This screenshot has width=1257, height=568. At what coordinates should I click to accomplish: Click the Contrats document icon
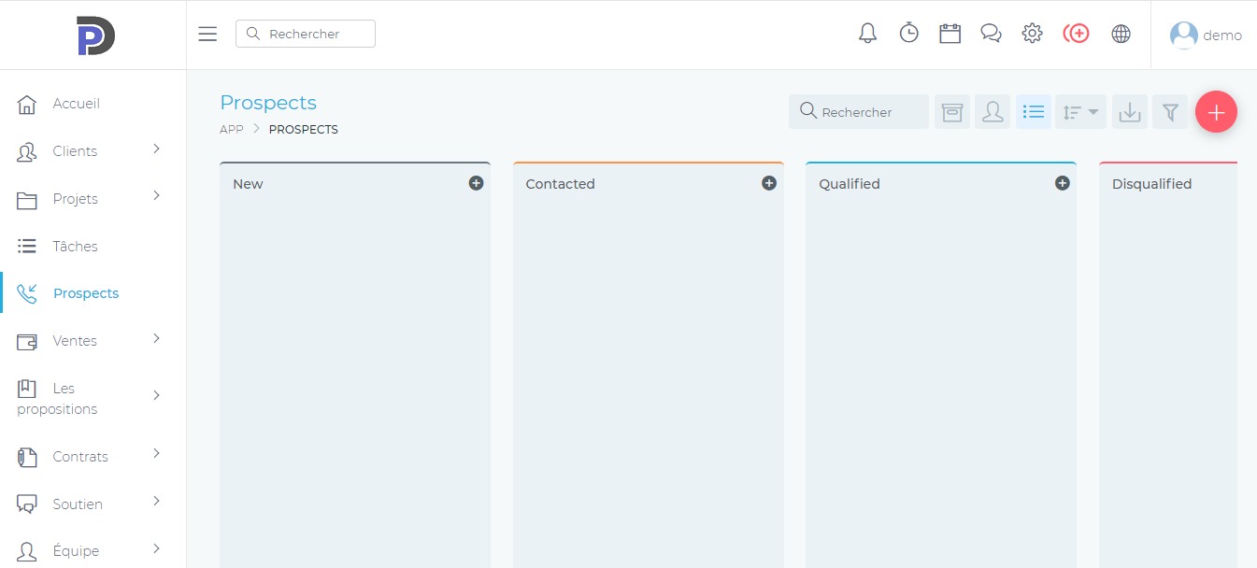click(27, 457)
